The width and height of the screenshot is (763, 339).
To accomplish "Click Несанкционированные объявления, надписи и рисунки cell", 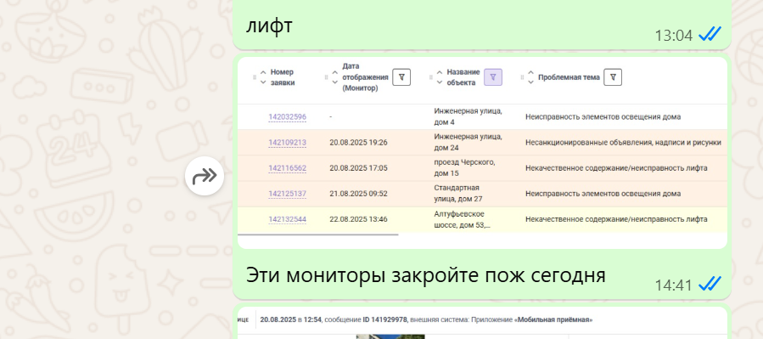I will click(x=623, y=143).
